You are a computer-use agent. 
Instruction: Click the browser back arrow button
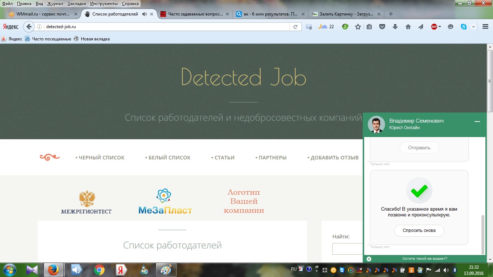(x=29, y=27)
